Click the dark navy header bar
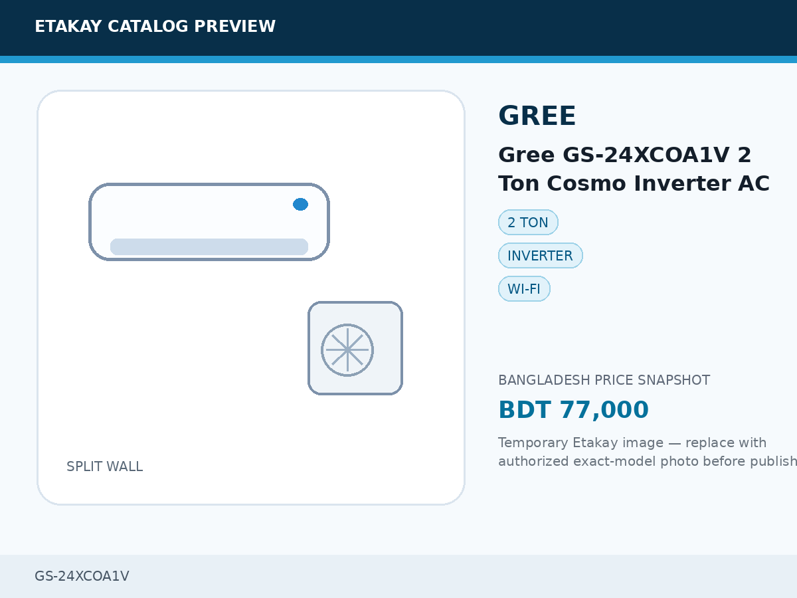Viewport: 797px width, 598px height. pos(398,28)
